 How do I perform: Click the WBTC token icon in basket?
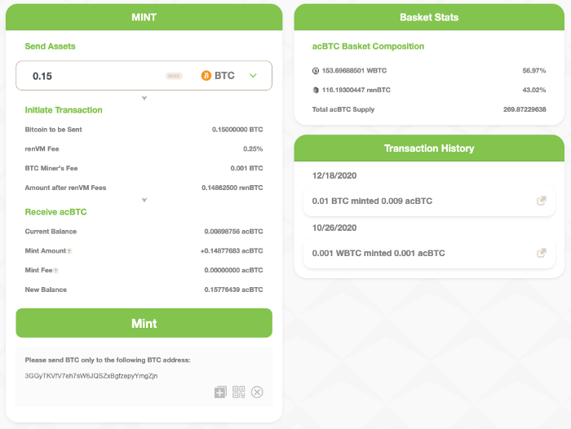coord(316,71)
